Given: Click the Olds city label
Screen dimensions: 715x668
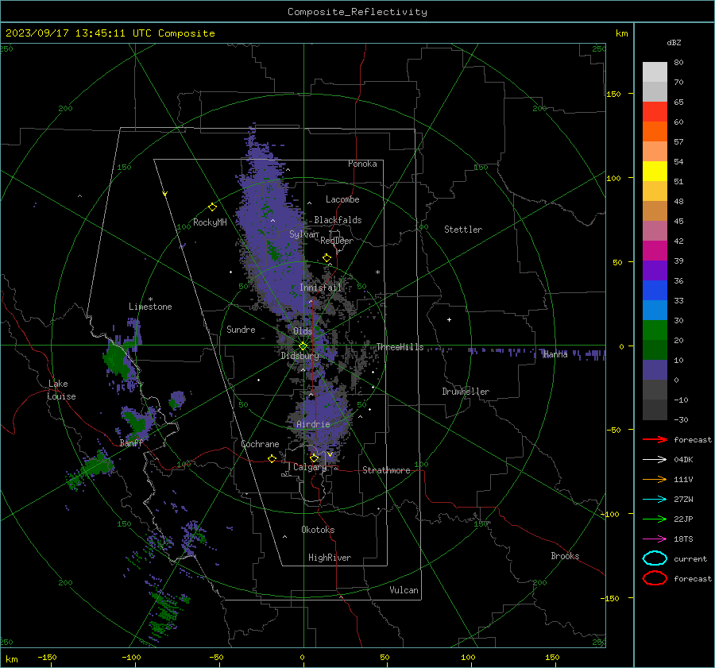Looking at the screenshot, I should pyautogui.click(x=303, y=331).
